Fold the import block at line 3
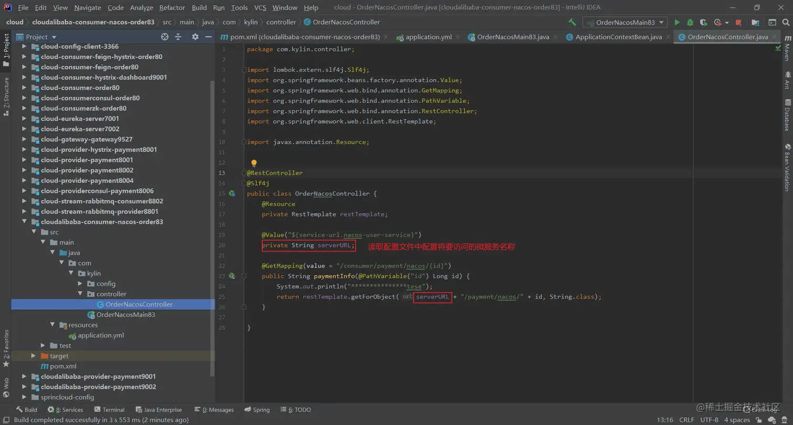The image size is (793, 425). tap(243, 70)
